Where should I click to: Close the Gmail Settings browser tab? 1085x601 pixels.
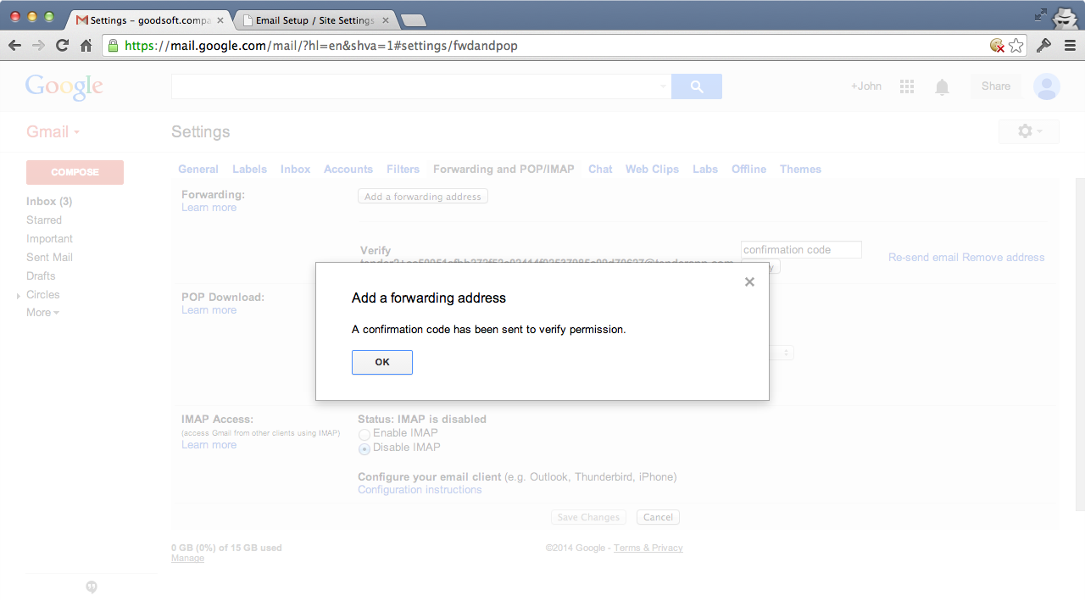click(x=220, y=19)
